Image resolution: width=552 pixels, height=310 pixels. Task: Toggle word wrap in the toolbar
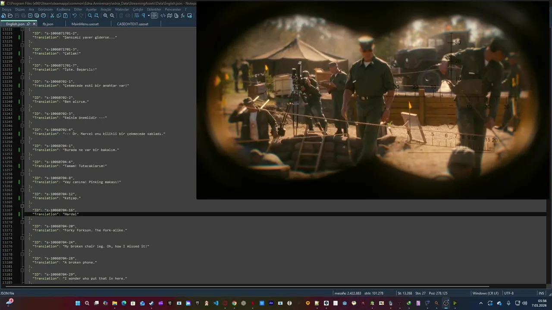[136, 15]
